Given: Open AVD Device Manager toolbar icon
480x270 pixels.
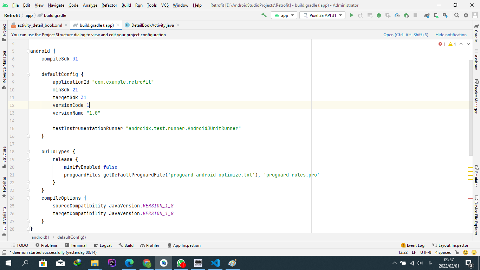Looking at the screenshot, I should 436,15.
